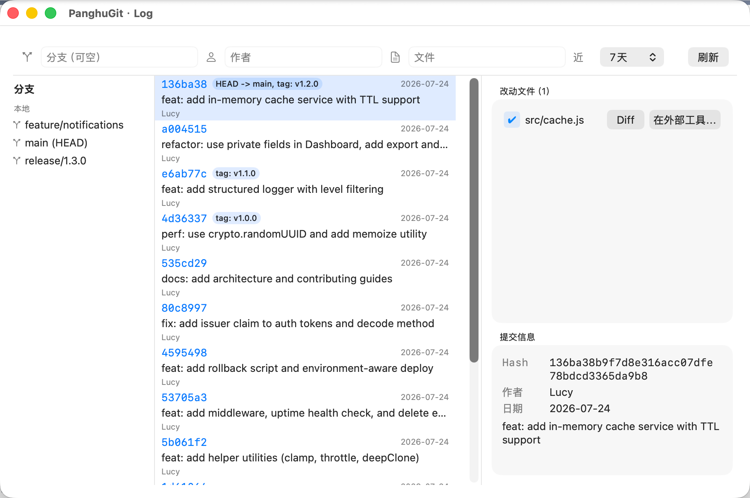The width and height of the screenshot is (750, 498).
Task: Select commit 'fix: add issuer claim to auth tokens'
Action: [305, 322]
